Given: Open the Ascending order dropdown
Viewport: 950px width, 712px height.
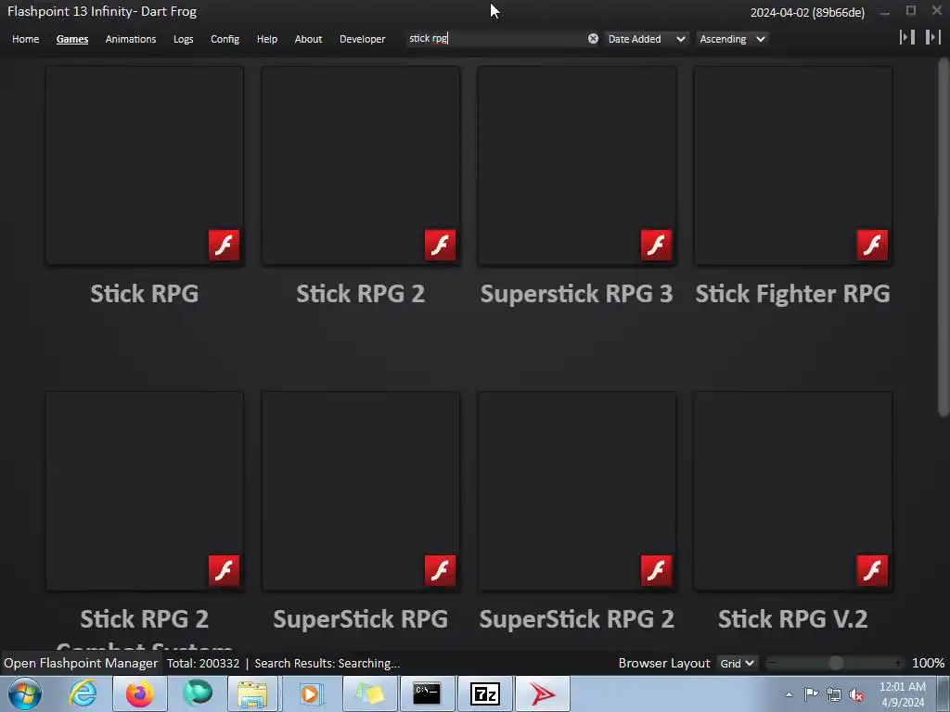Looking at the screenshot, I should point(733,39).
